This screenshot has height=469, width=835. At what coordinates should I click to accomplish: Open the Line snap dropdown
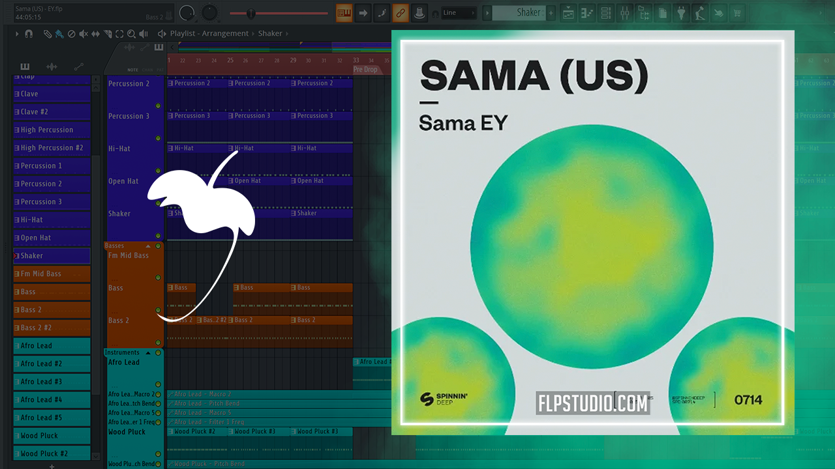click(459, 12)
